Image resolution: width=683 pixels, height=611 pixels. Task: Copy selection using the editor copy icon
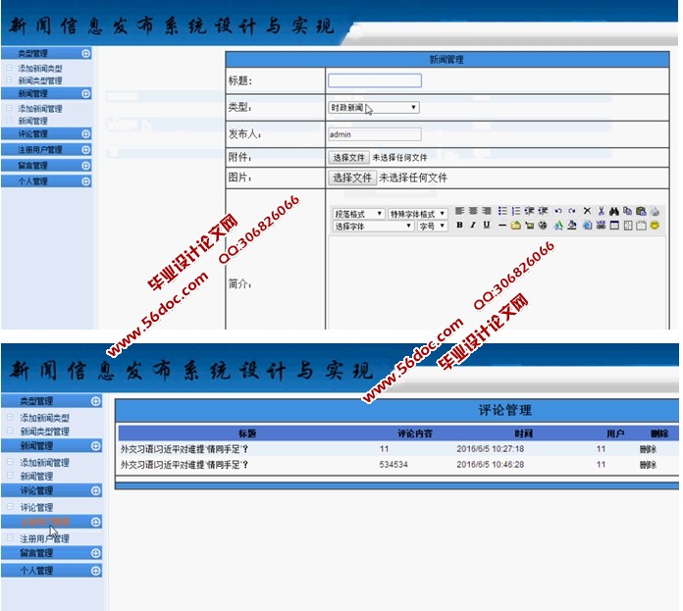point(627,211)
